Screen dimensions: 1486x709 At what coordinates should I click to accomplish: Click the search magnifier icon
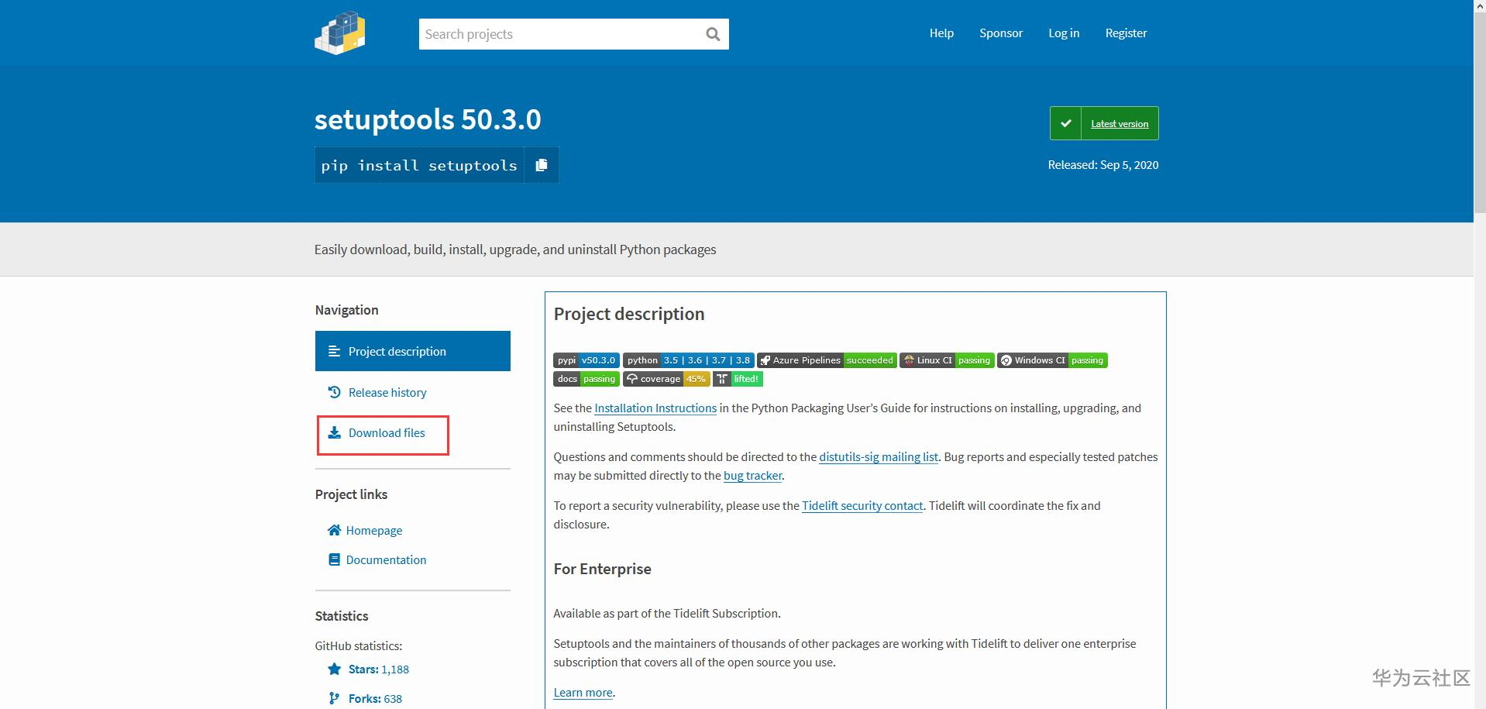pyautogui.click(x=713, y=34)
